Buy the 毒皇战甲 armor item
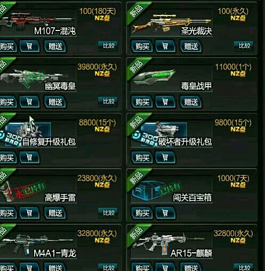This screenshot has width=265, height=271. (x=142, y=102)
